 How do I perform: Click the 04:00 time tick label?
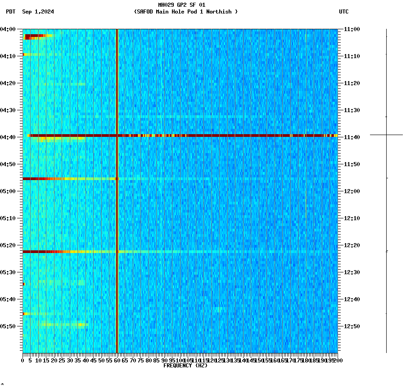coord(10,30)
